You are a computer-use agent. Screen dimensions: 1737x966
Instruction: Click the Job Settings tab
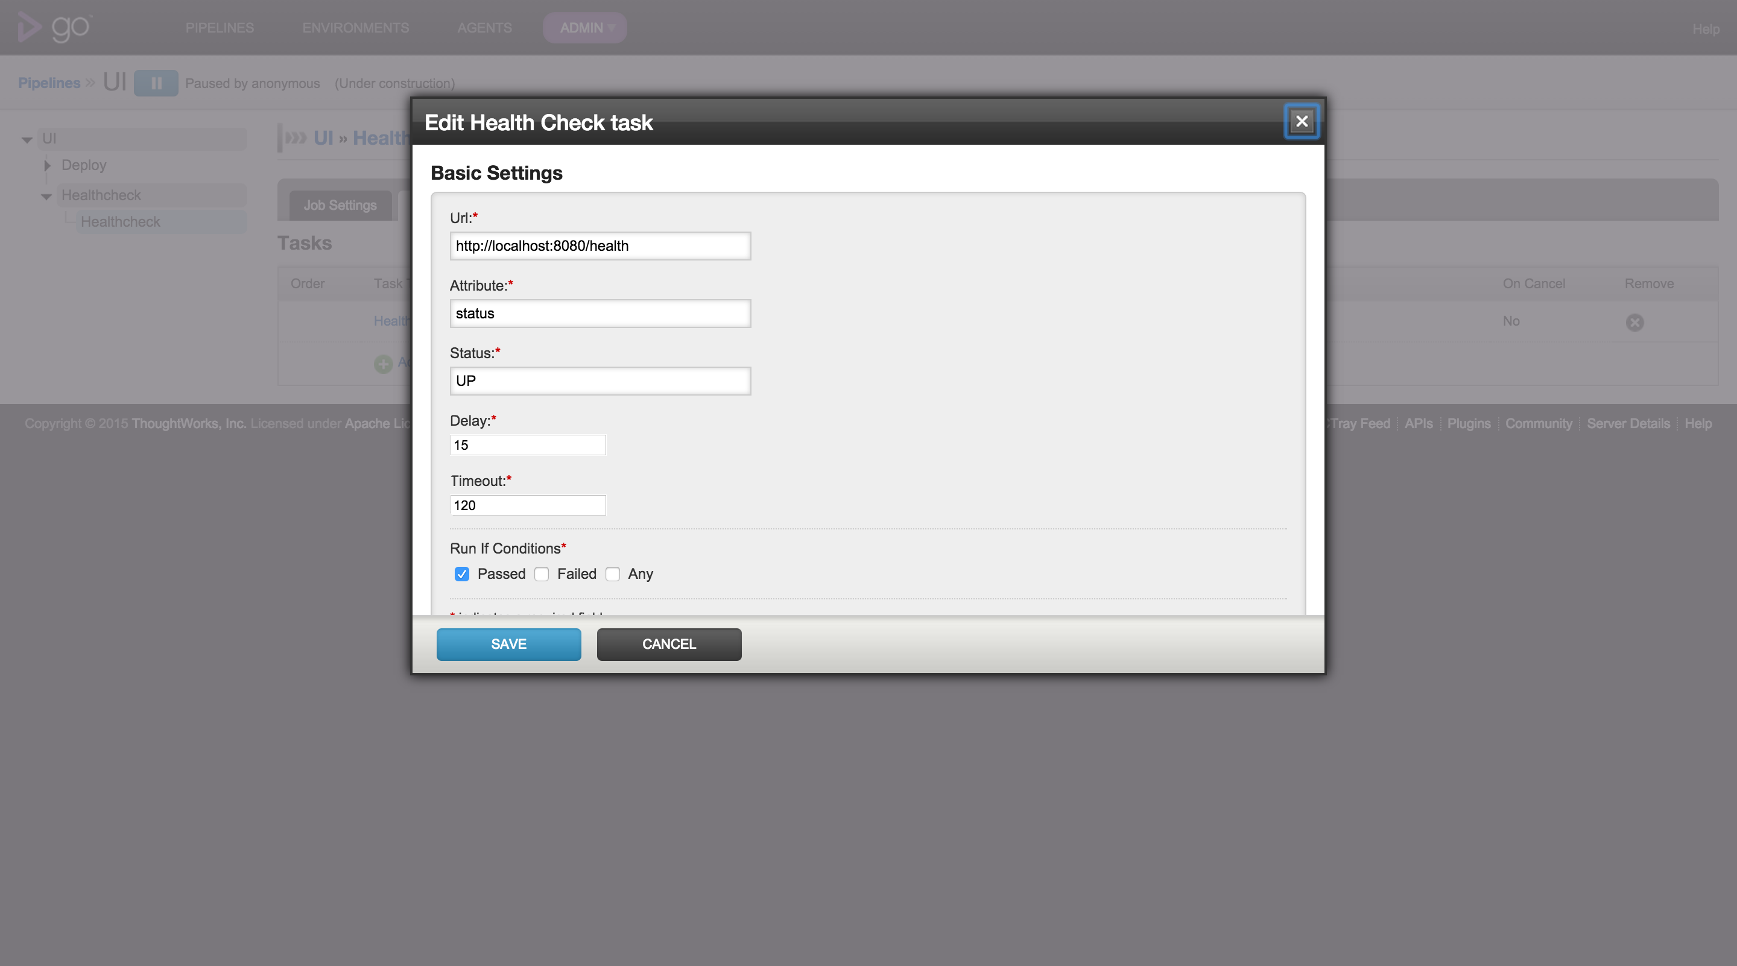[x=340, y=202]
